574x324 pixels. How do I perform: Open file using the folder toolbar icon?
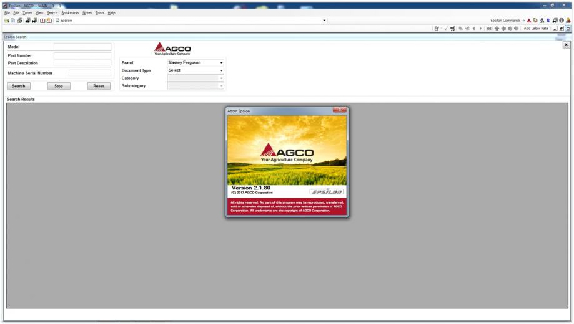click(x=7, y=21)
